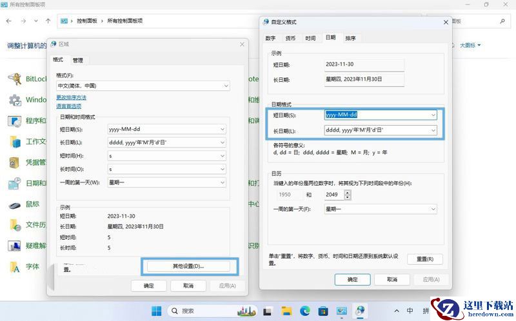
Task: Click the Region globe taskbar icon
Action: click(x=361, y=311)
